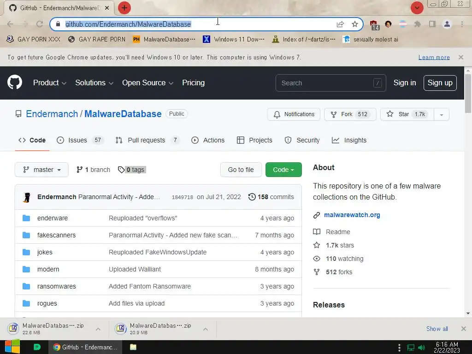Open the master branch dropdown
Screen dimensions: 472x354
(x=41, y=170)
